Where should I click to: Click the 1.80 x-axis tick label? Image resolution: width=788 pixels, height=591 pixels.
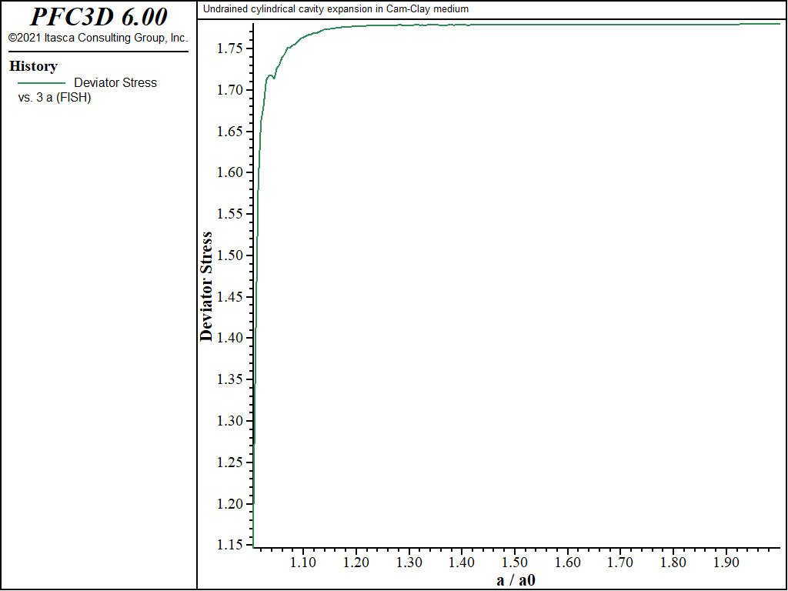tap(673, 563)
